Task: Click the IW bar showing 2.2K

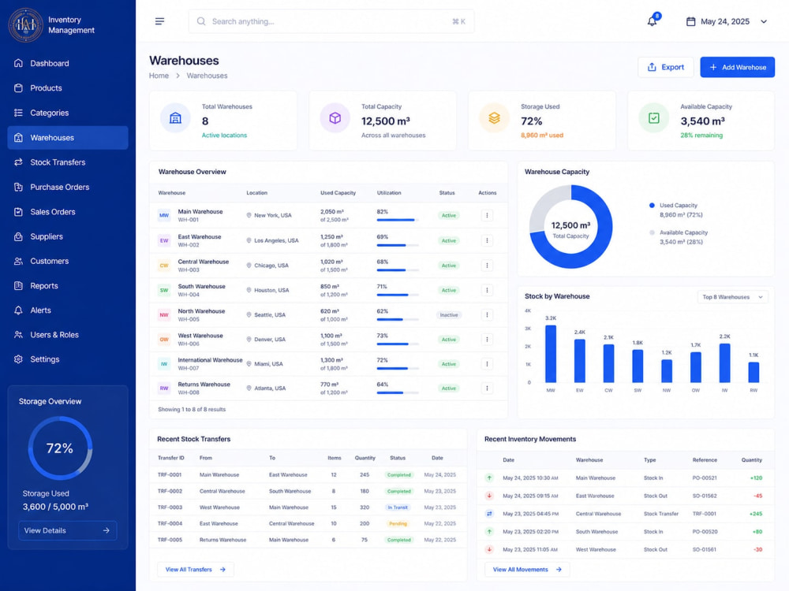Action: point(724,362)
